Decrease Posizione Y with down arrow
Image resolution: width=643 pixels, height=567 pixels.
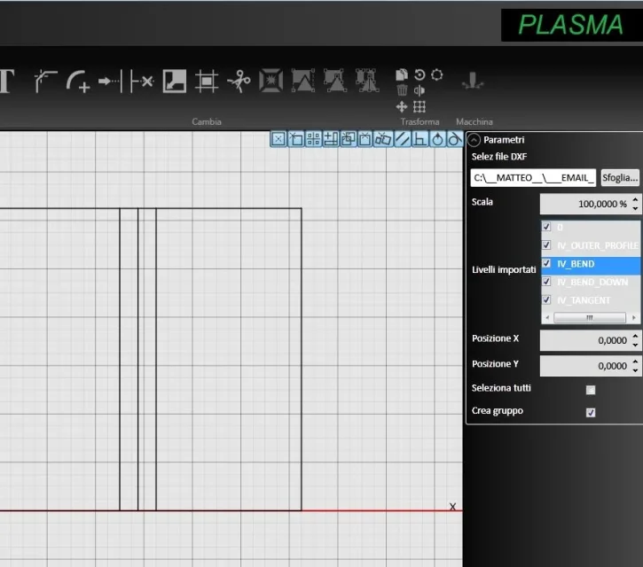tap(635, 370)
